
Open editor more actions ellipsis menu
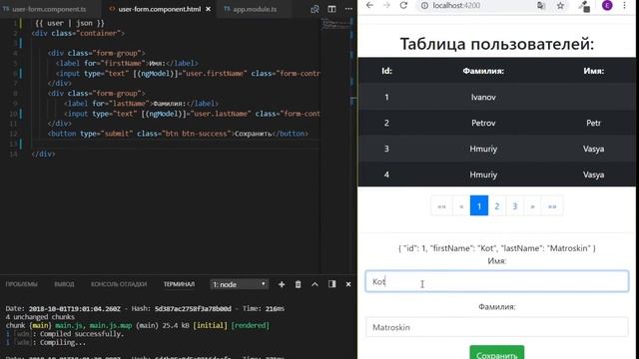[348, 9]
